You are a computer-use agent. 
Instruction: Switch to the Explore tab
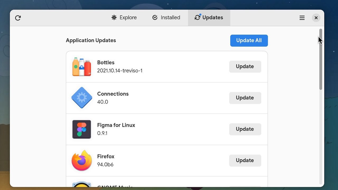click(x=124, y=18)
